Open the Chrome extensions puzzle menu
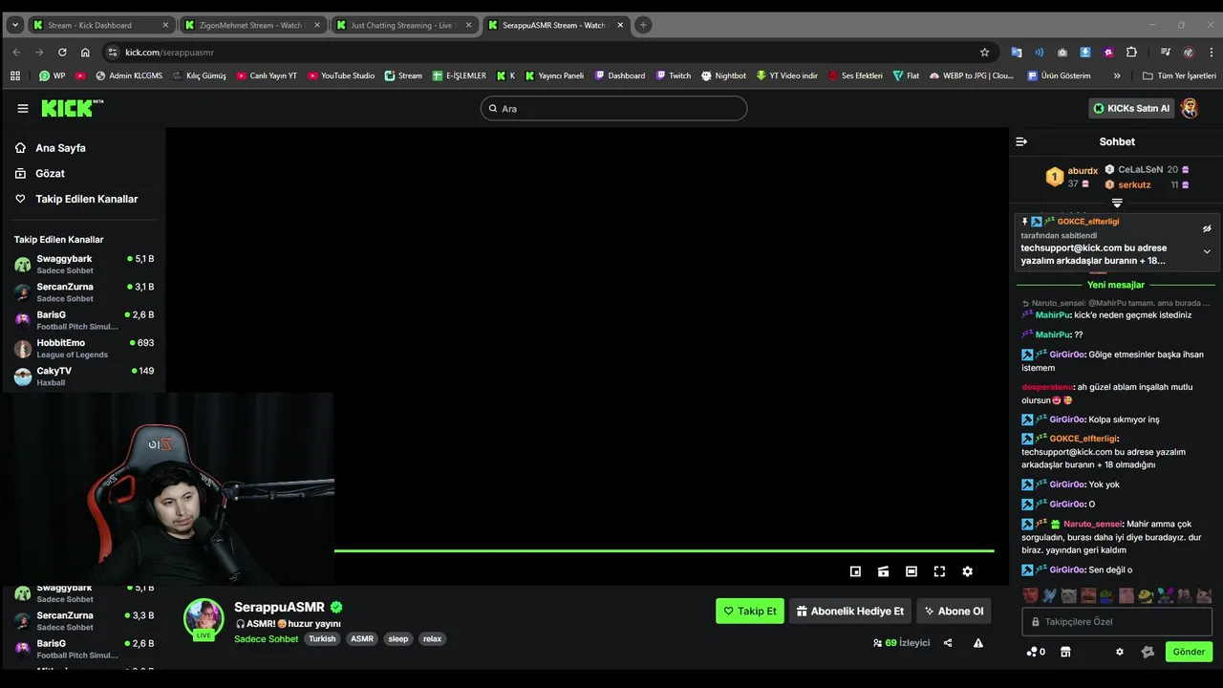 pos(1131,53)
